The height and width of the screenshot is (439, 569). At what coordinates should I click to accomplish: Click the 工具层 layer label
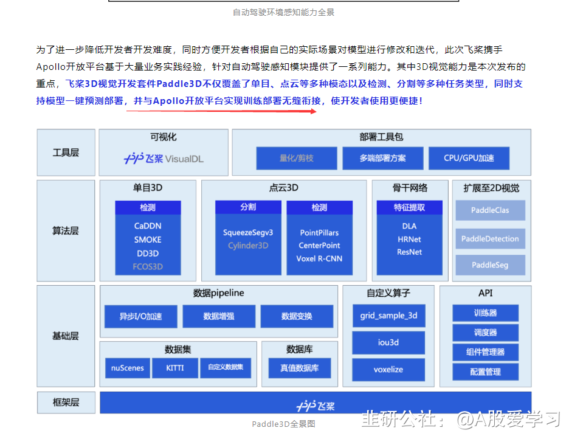click(66, 153)
